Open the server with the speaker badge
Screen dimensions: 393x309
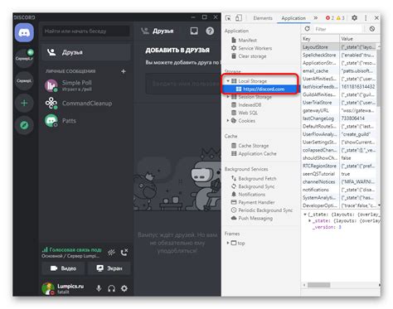point(24,58)
